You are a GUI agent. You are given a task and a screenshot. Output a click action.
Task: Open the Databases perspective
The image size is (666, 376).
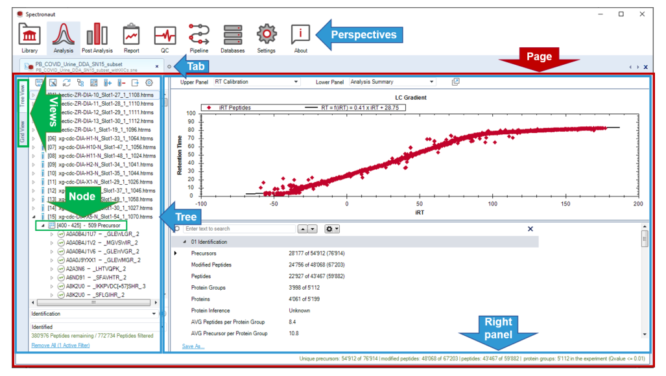[x=233, y=39]
